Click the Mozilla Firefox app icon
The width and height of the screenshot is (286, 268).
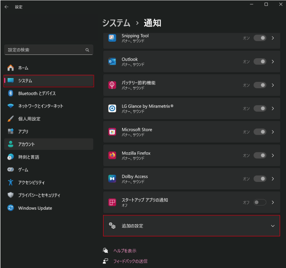point(112,155)
